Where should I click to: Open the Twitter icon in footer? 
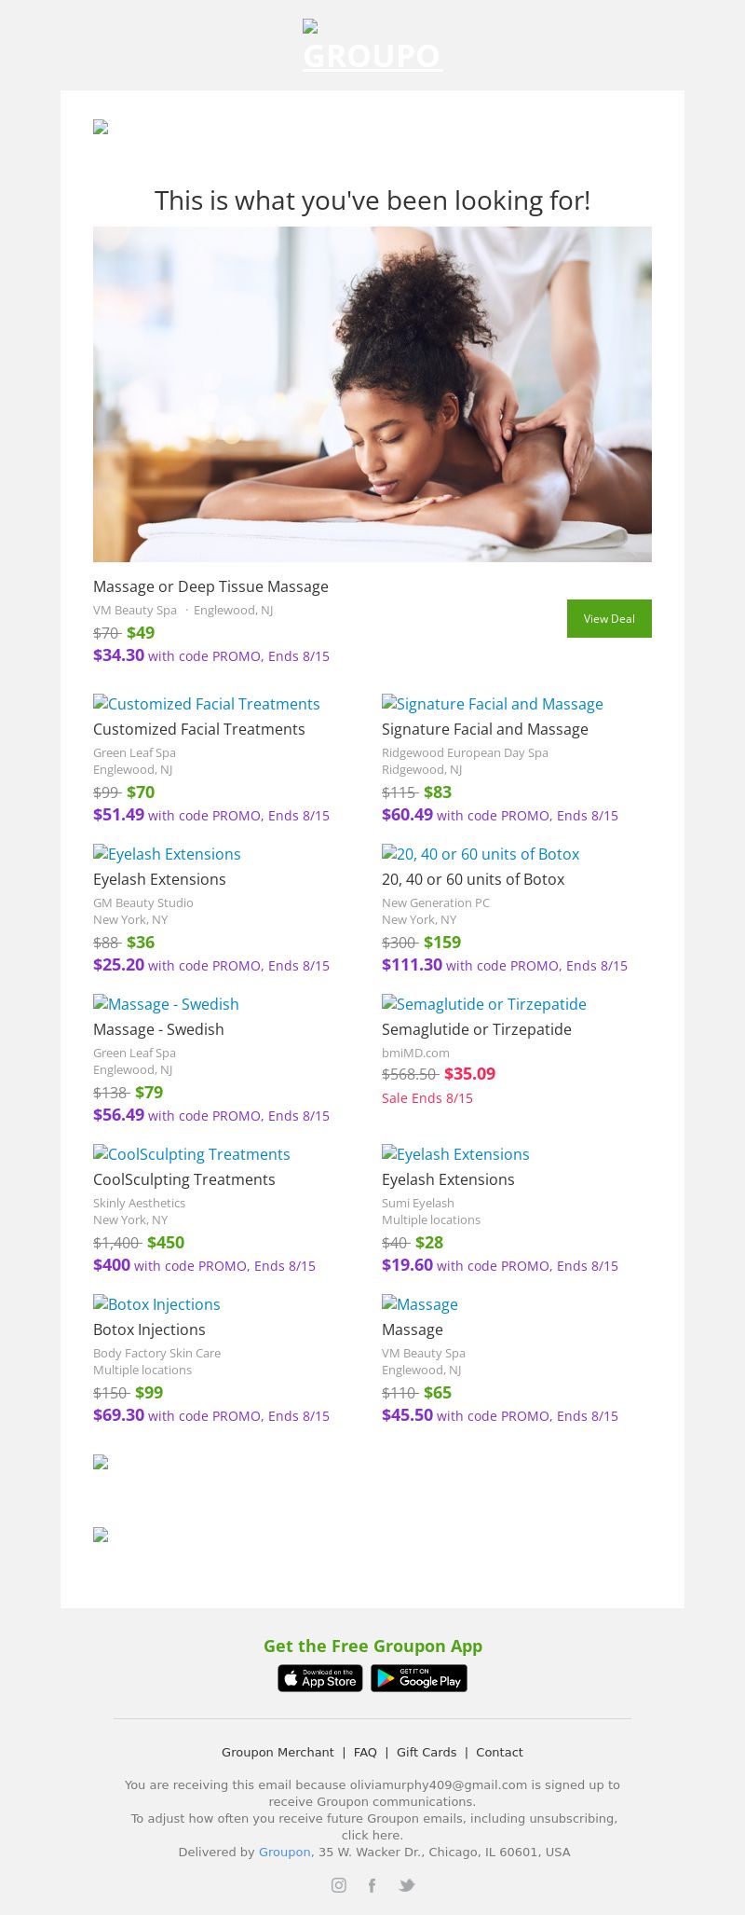(407, 1885)
